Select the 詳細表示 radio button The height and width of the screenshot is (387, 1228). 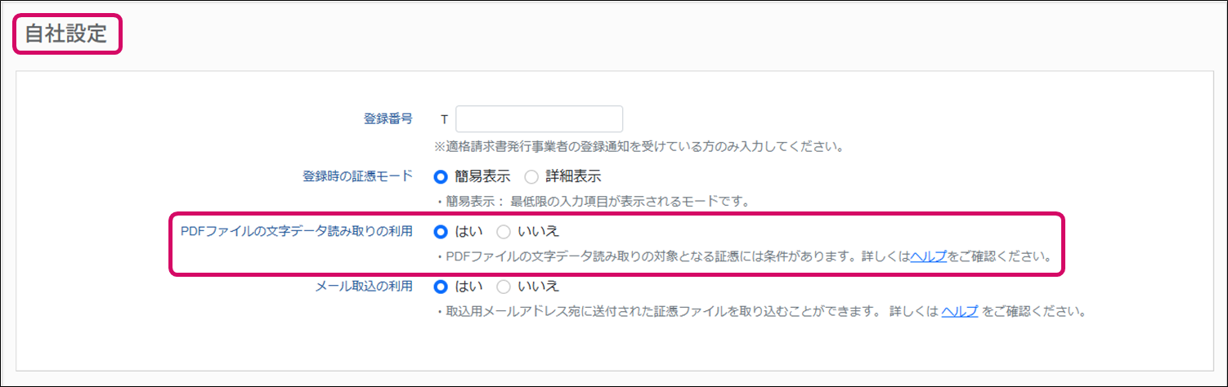tap(531, 176)
